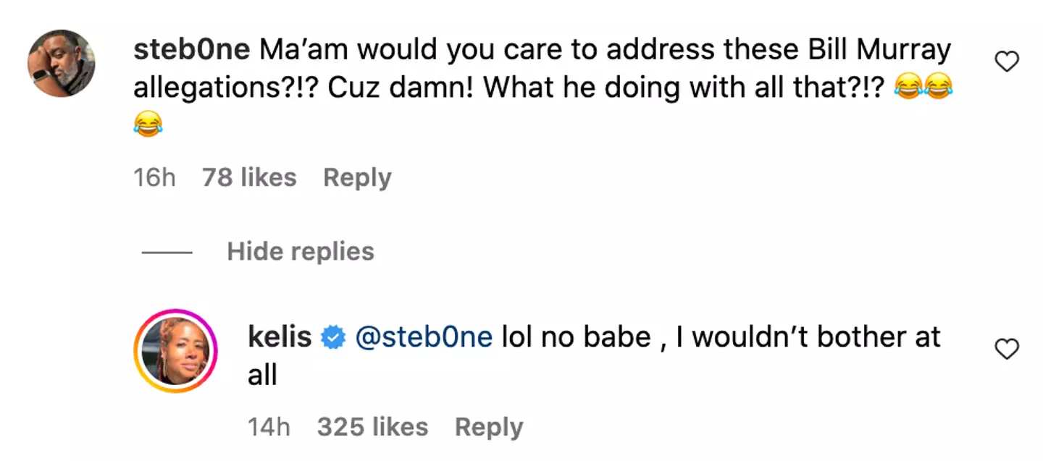Click the blue verified badge beside kelis

333,337
